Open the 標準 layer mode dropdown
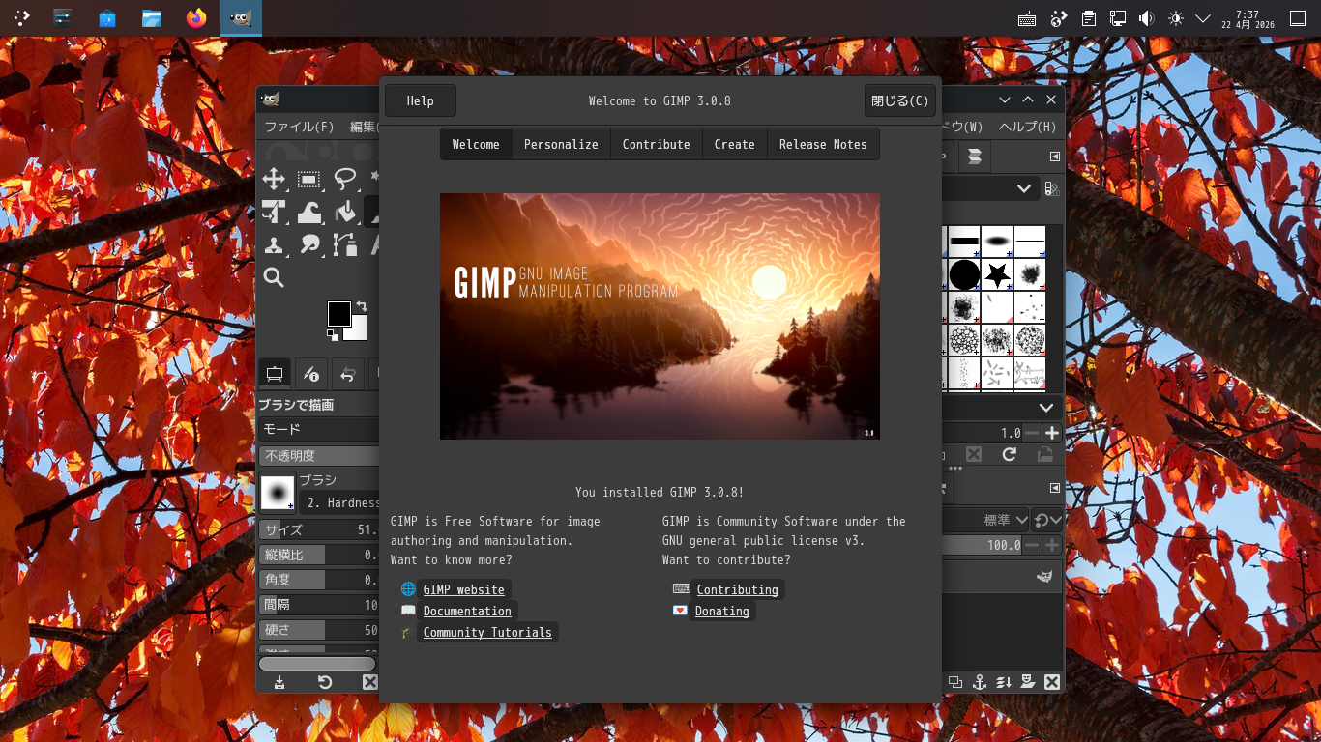This screenshot has width=1321, height=742. [986, 520]
